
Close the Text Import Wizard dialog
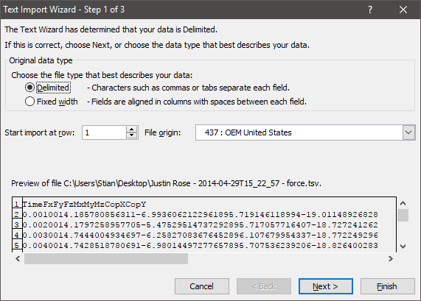[x=403, y=10]
